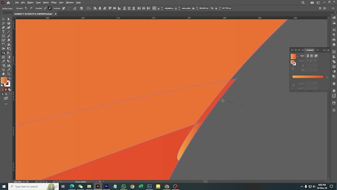Open the Effect menu
This screenshot has height=190, width=337.
(54, 2)
